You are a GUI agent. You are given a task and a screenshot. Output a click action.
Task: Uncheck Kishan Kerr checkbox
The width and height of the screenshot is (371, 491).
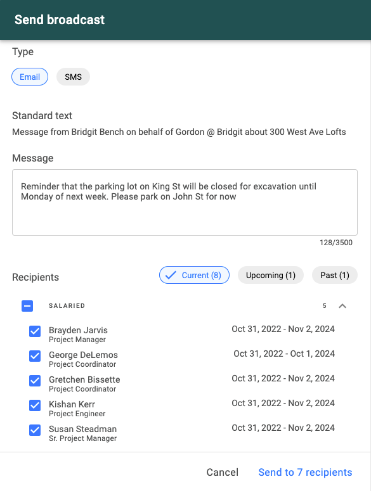click(35, 405)
